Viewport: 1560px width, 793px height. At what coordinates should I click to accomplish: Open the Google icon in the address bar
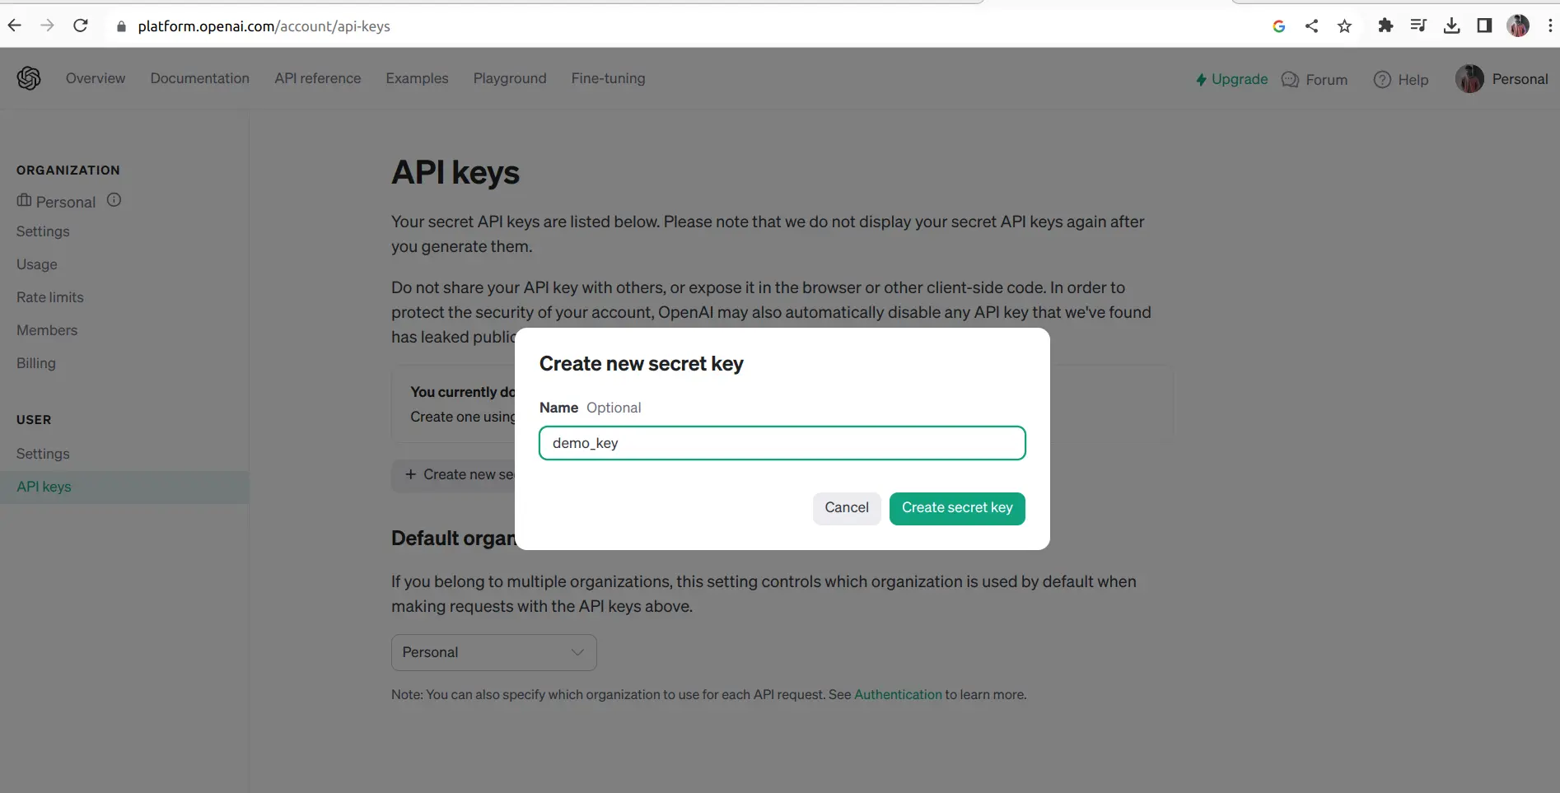pos(1278,26)
